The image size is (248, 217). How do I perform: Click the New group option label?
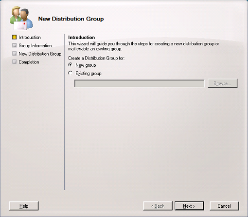coord(86,65)
